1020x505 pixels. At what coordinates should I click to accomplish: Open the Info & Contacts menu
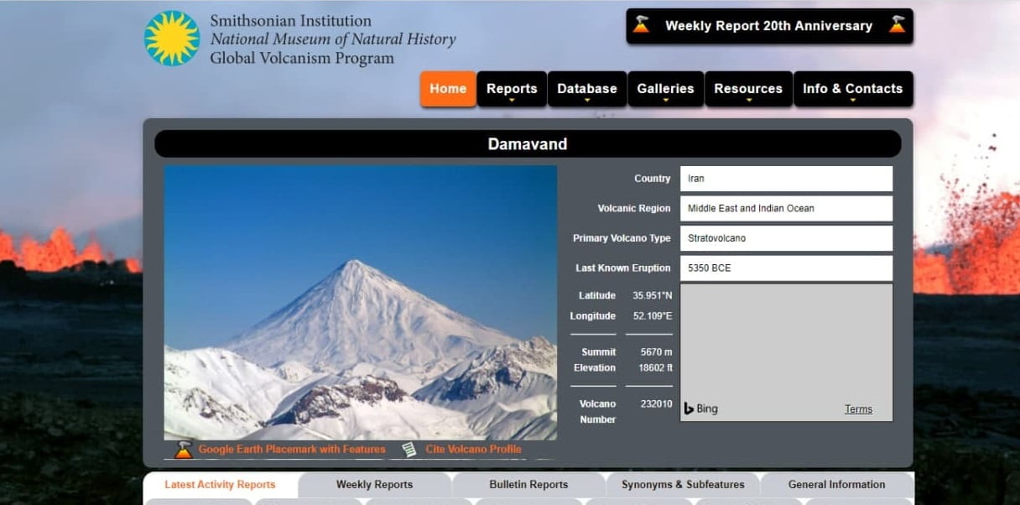[852, 89]
